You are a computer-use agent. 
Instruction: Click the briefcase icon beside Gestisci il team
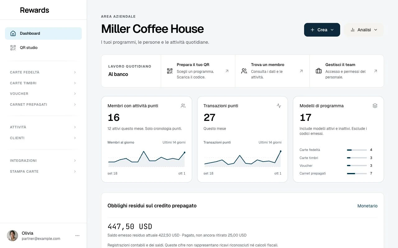tap(319, 71)
